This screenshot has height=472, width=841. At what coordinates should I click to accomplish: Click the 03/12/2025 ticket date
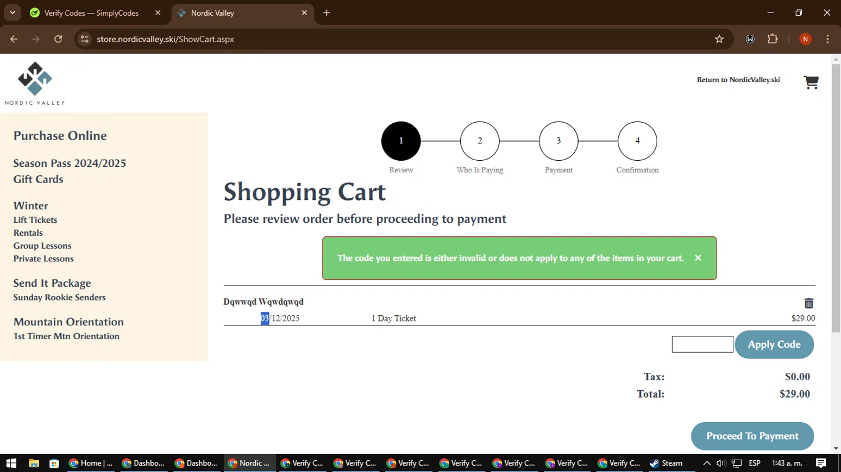280,319
